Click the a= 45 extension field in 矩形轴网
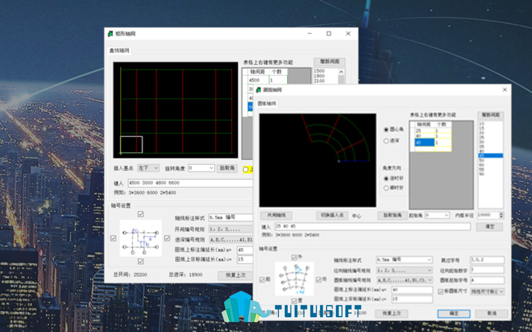 pos(245,250)
